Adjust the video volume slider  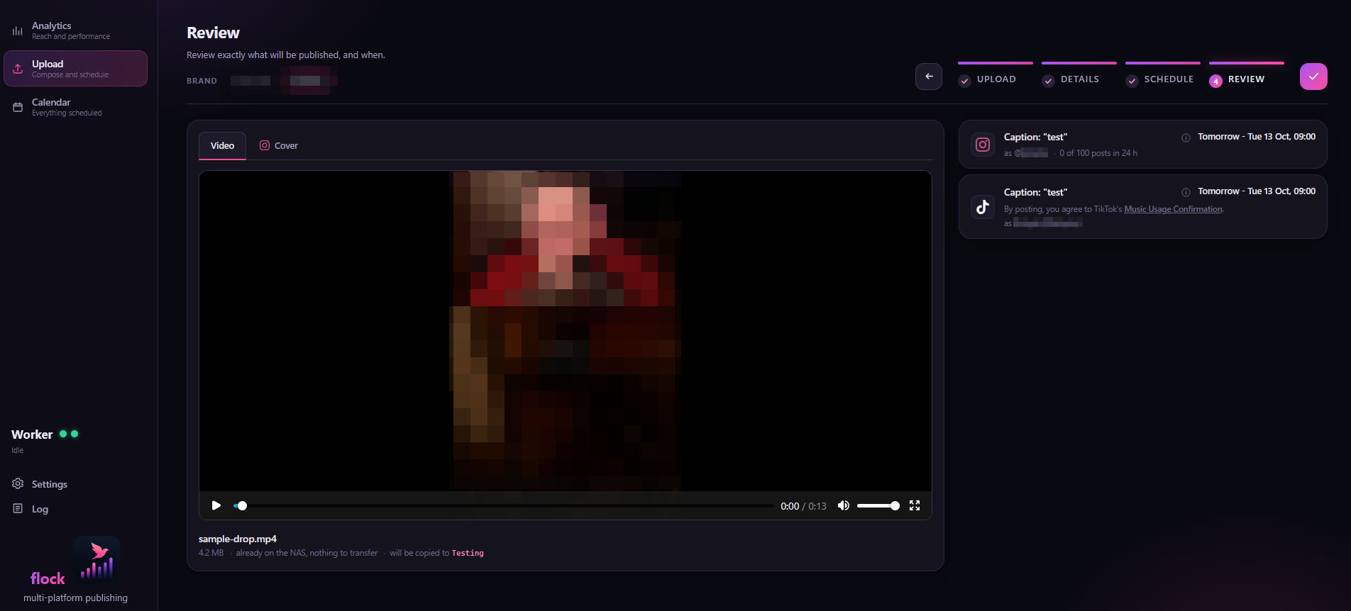tap(878, 506)
